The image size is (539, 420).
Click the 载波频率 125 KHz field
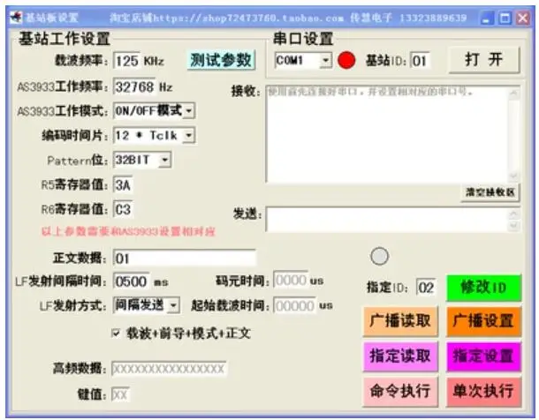point(126,61)
